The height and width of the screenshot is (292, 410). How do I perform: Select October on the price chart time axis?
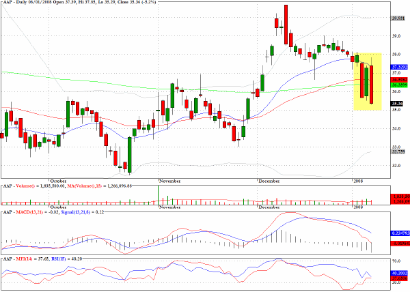pos(58,181)
